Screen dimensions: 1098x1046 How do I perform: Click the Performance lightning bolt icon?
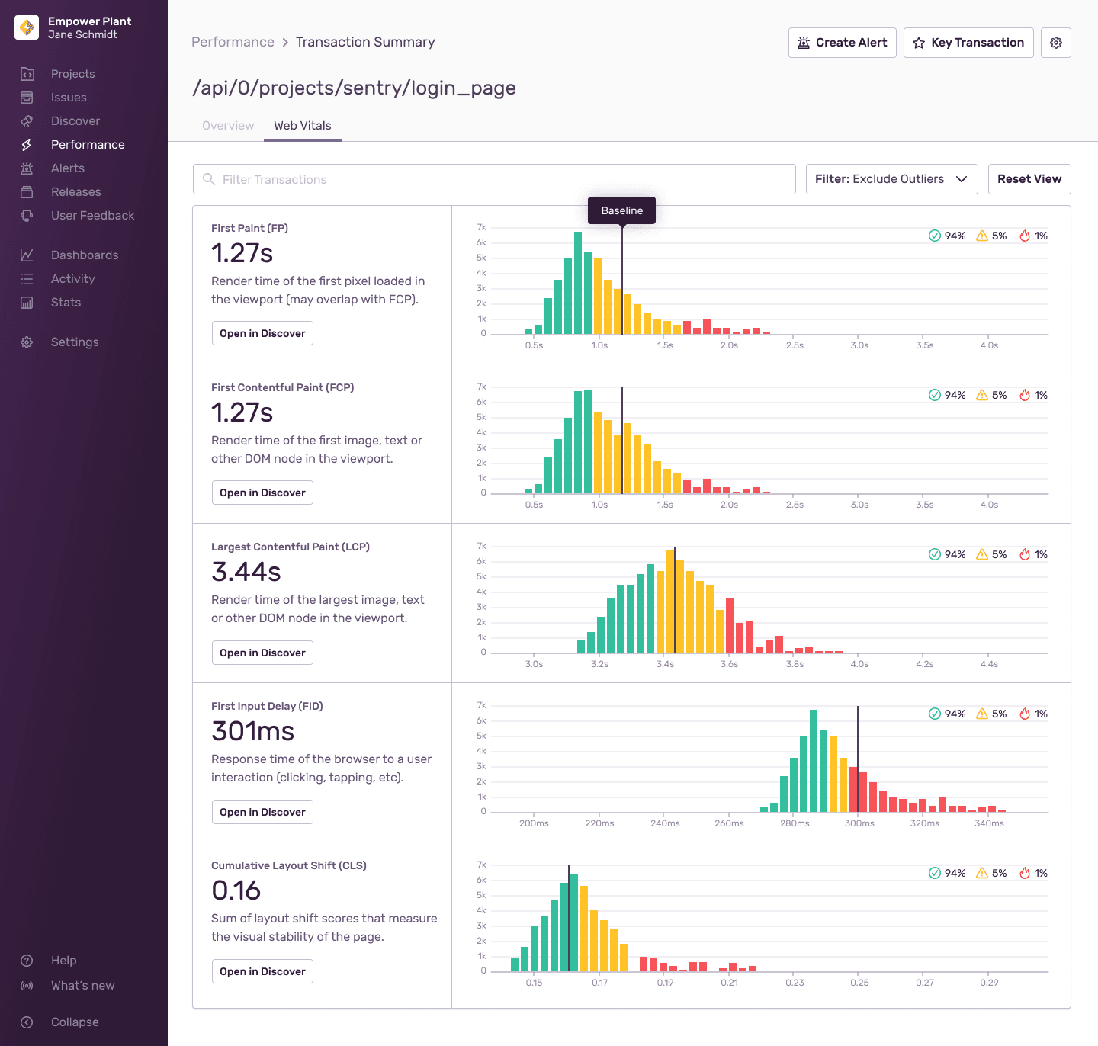(27, 144)
